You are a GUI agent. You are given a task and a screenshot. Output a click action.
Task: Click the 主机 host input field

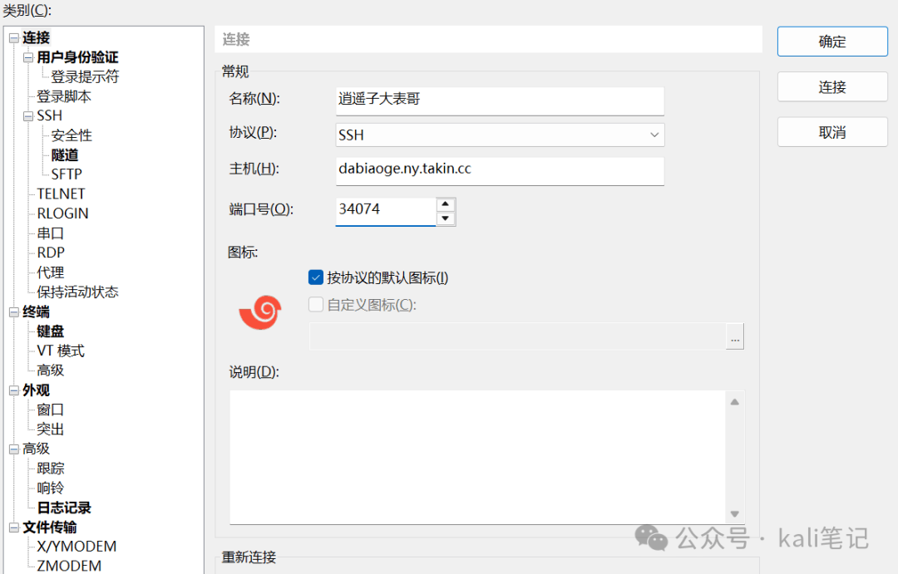[500, 171]
